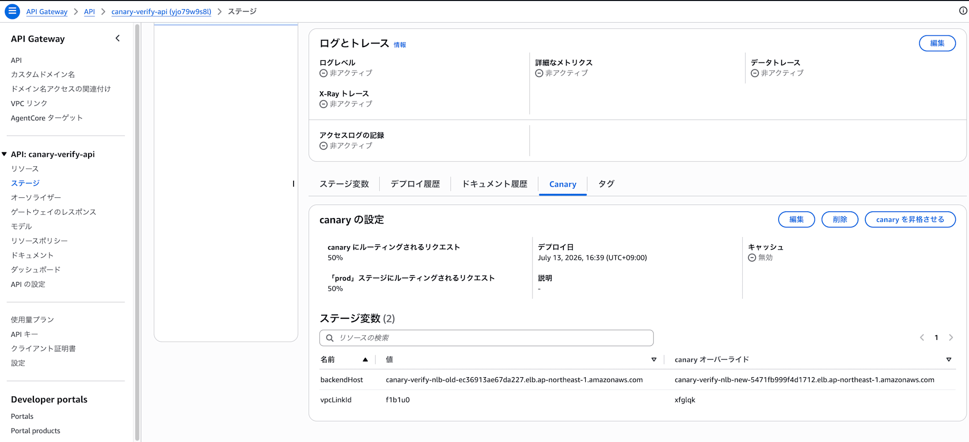Open API キー in the sidebar
The height and width of the screenshot is (442, 969).
24,334
